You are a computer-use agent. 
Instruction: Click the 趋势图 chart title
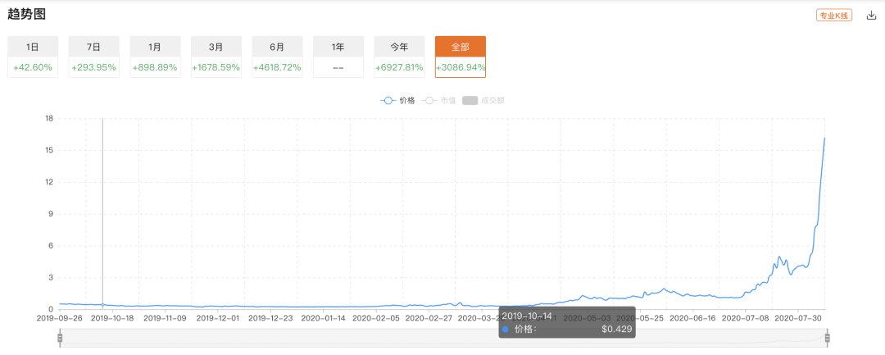[25, 13]
